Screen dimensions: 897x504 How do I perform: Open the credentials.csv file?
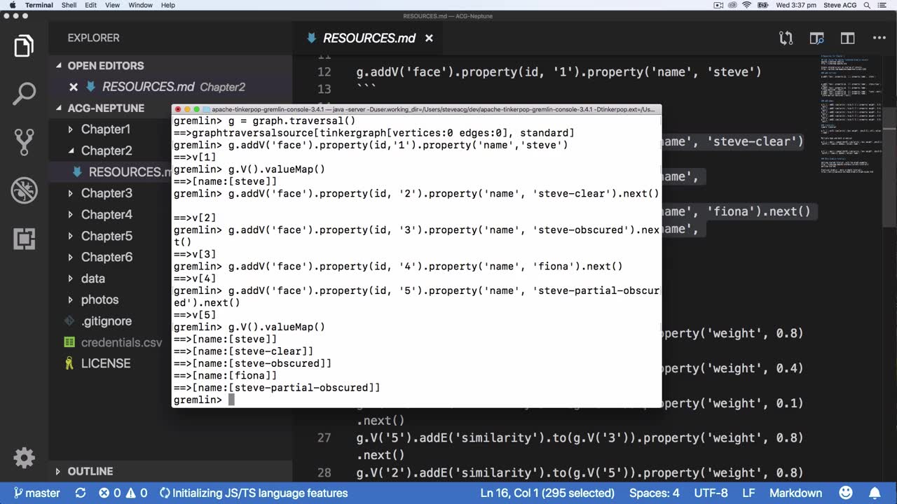pyautogui.click(x=121, y=342)
